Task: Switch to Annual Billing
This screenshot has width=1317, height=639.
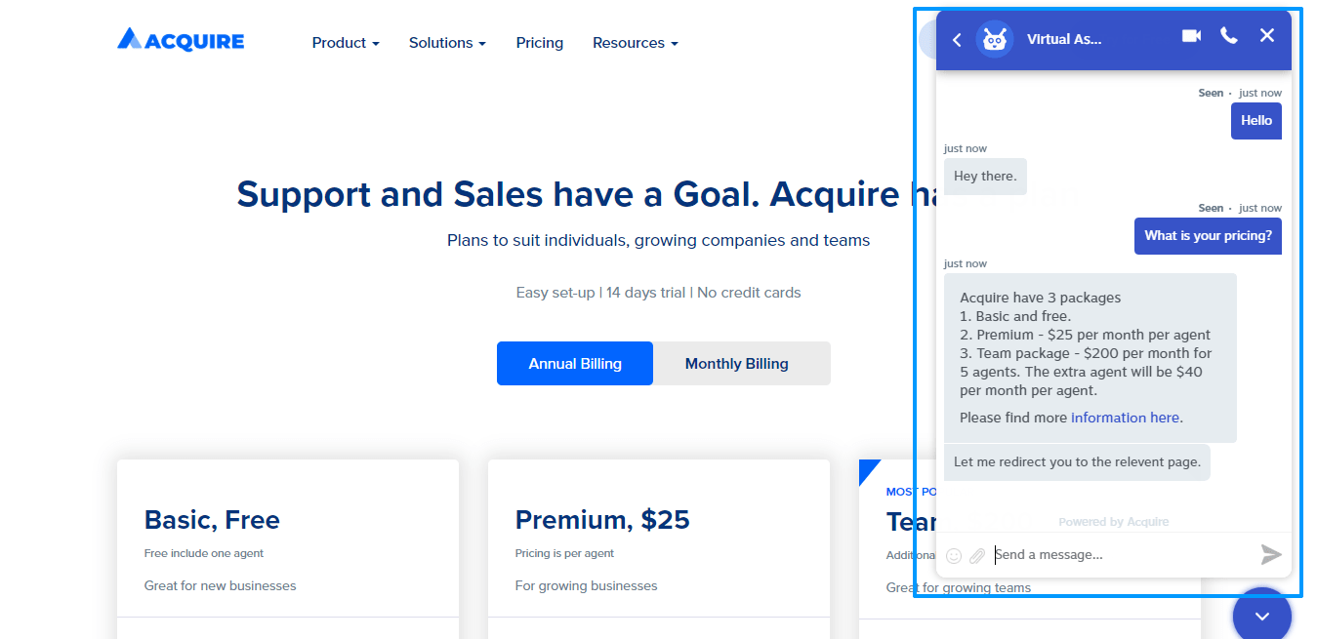Action: [x=575, y=364]
